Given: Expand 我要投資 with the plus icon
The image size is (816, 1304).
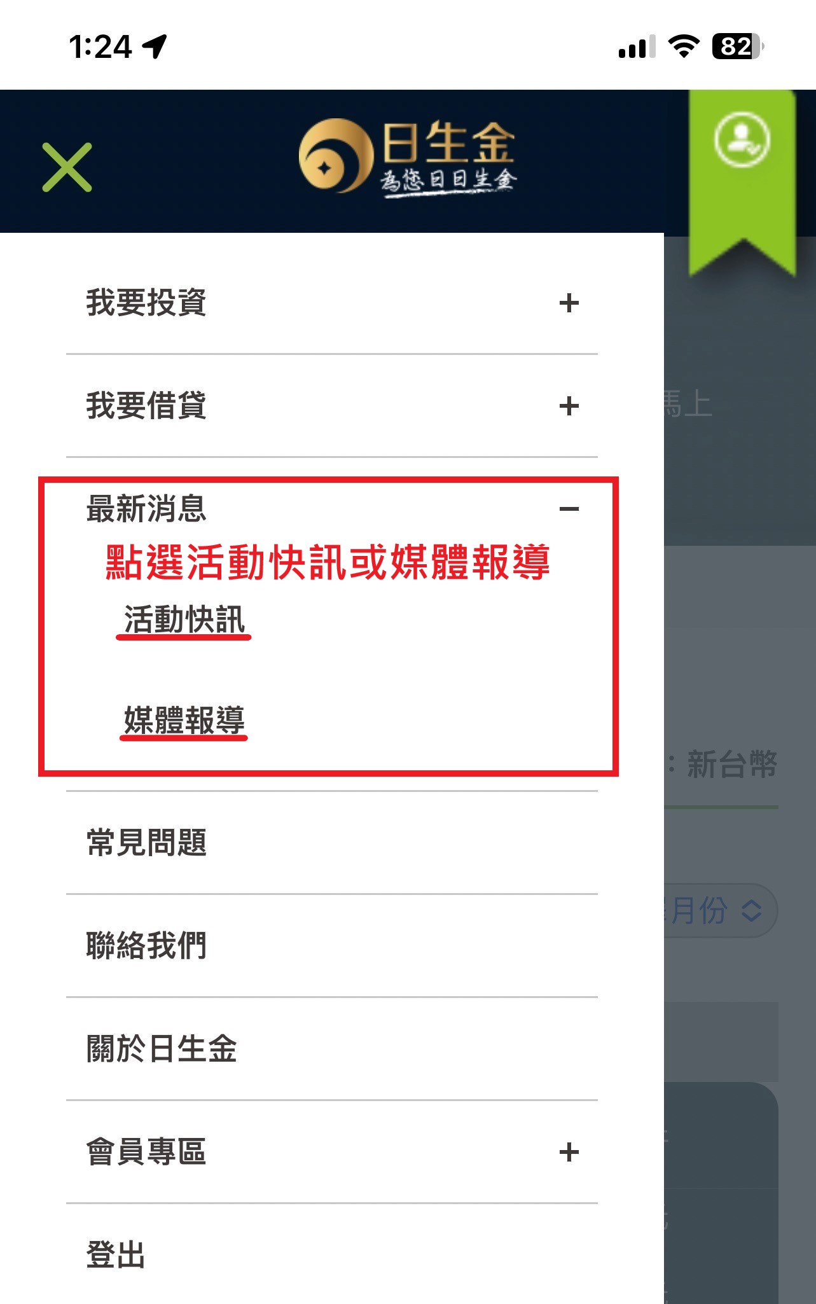Looking at the screenshot, I should 569,303.
